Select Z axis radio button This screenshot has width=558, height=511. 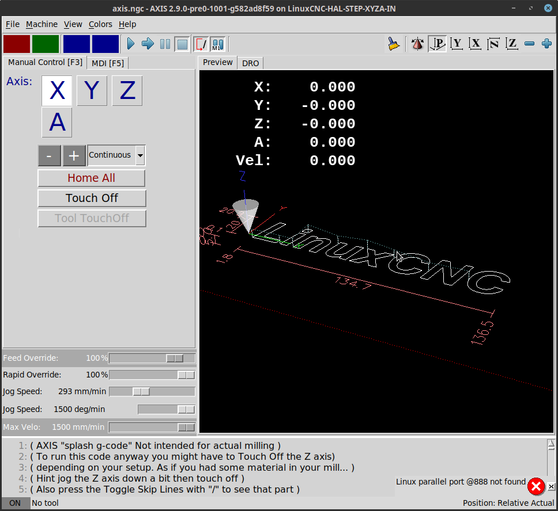pos(127,90)
